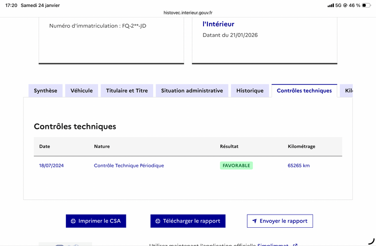Open the Synthèse tab
Image resolution: width=376 pixels, height=246 pixels.
46,91
